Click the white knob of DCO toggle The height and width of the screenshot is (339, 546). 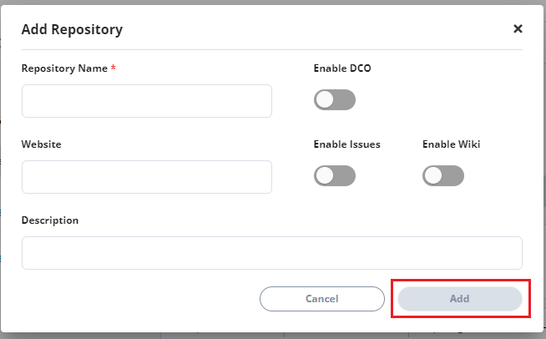(x=325, y=100)
